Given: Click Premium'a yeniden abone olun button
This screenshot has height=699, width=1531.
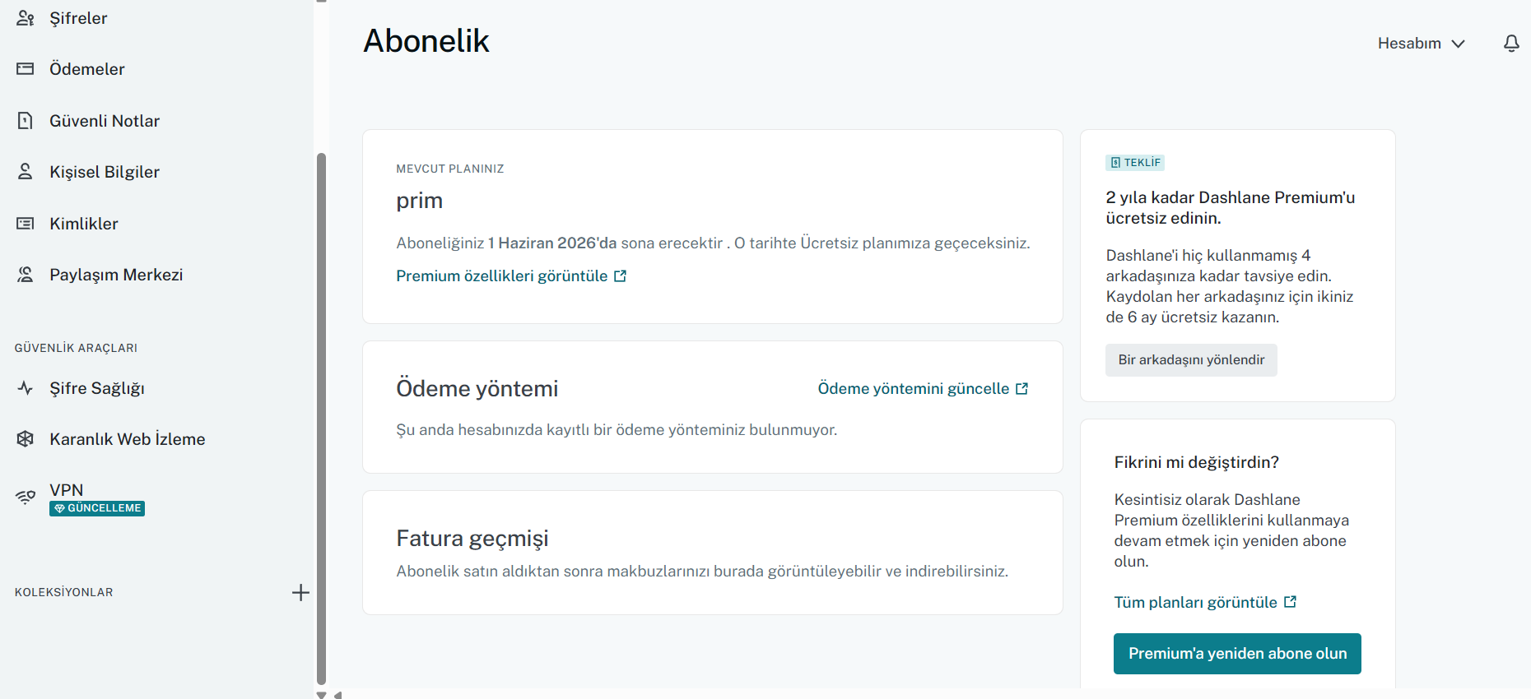Looking at the screenshot, I should pyautogui.click(x=1237, y=654).
